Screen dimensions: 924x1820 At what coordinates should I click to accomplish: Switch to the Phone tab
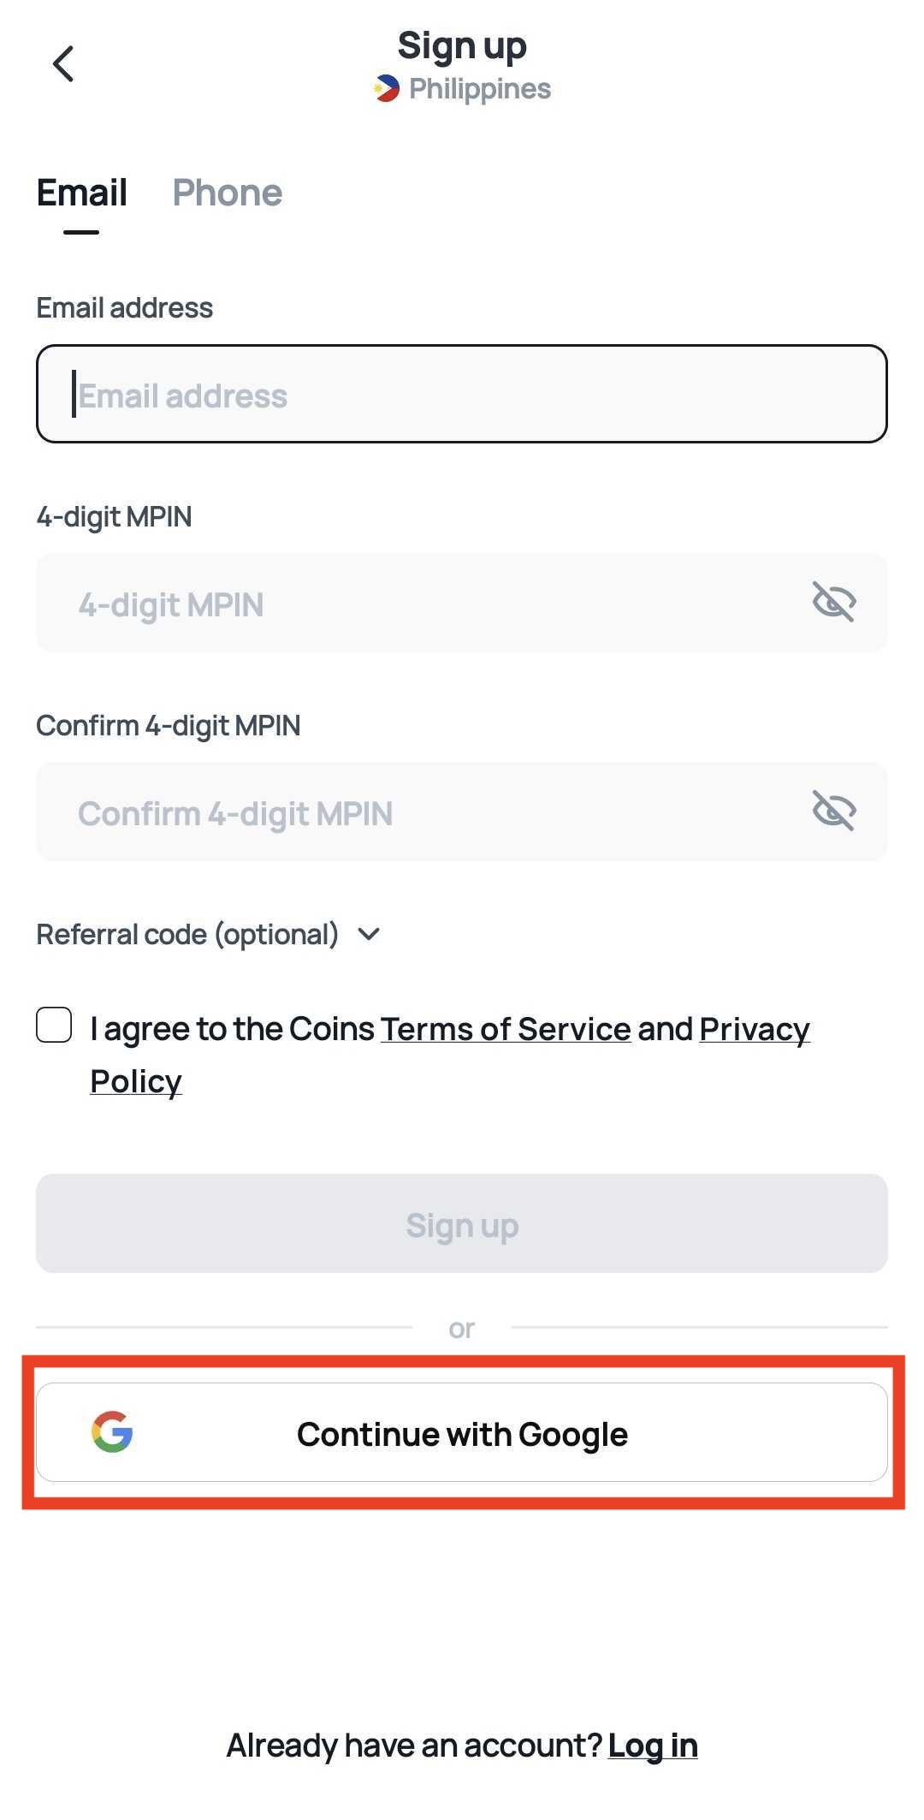(x=227, y=193)
